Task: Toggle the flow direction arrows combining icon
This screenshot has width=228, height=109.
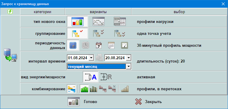Action: point(72,89)
